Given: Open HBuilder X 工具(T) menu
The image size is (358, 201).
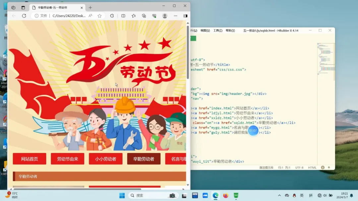Looking at the screenshot, I should [x=217, y=30].
